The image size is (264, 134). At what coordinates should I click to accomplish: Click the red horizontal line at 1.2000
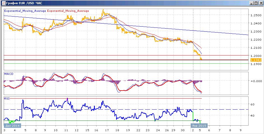pyautogui.click(x=126, y=55)
